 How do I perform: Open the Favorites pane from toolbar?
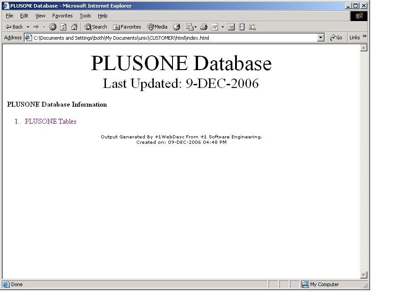click(x=127, y=27)
